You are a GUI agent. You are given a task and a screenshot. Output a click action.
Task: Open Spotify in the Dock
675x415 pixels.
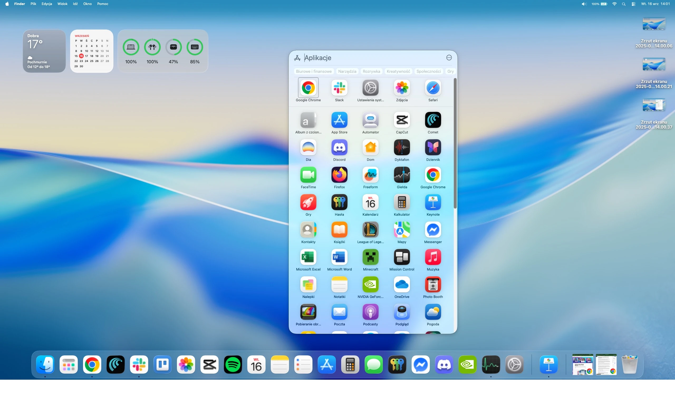(x=233, y=365)
